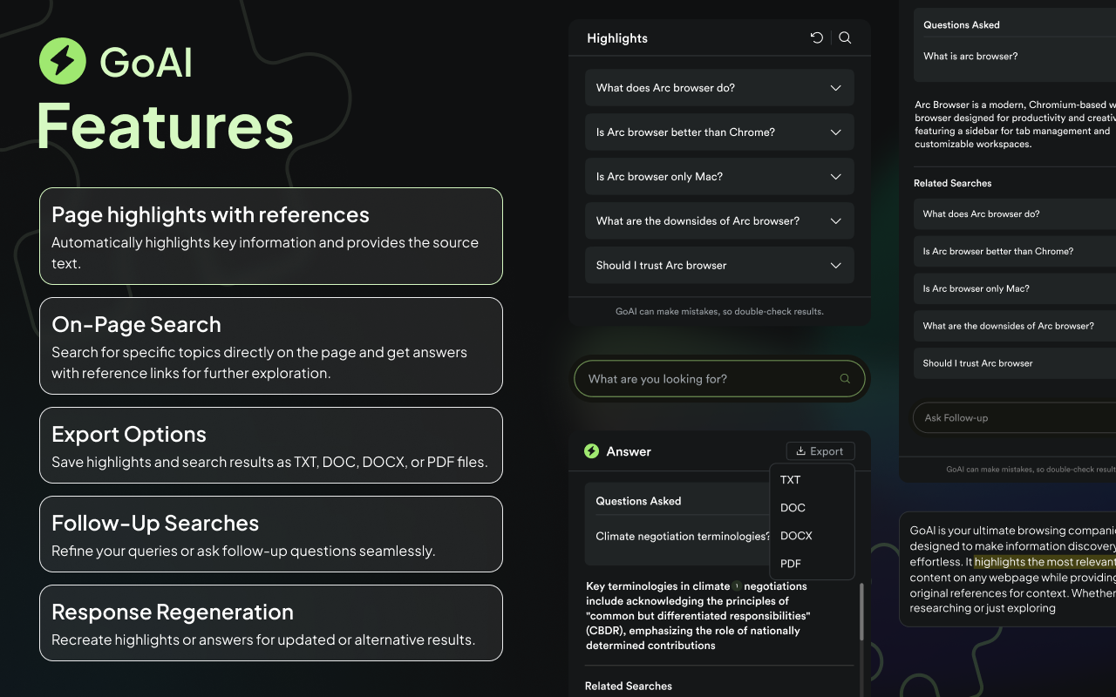1116x697 pixels.
Task: Click the green bolt icon beside Answer
Action: click(x=592, y=451)
